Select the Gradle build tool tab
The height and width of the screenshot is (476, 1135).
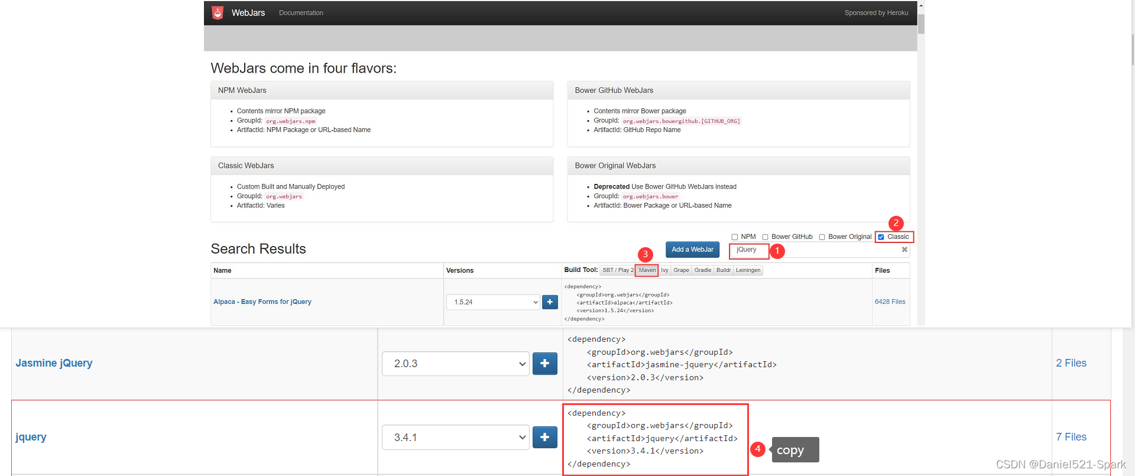703,270
